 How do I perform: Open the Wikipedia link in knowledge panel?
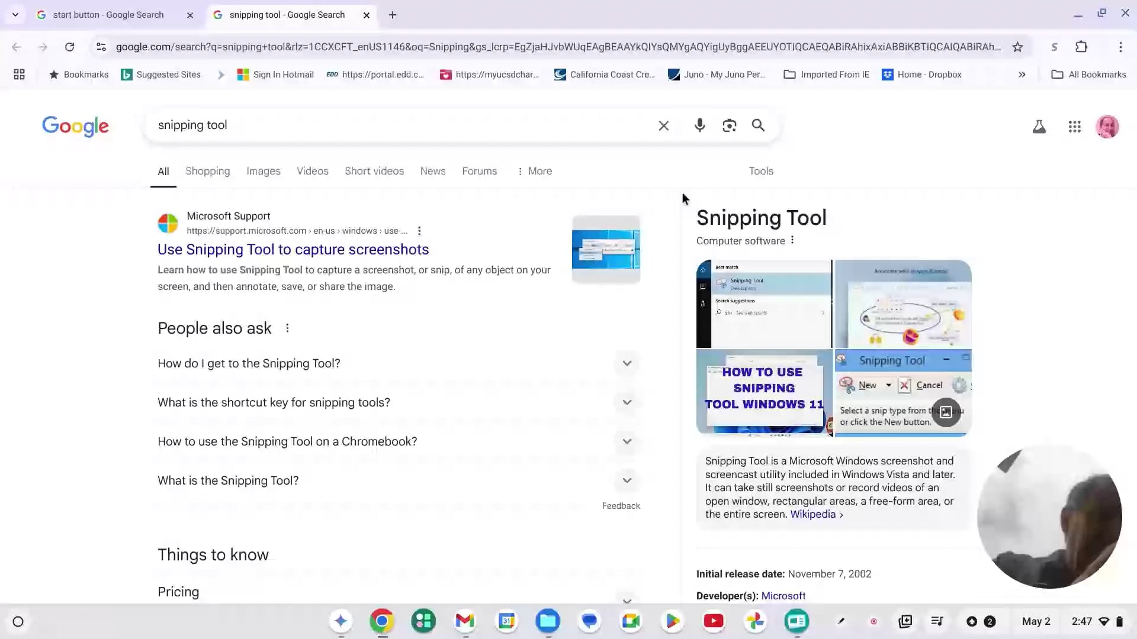click(812, 514)
